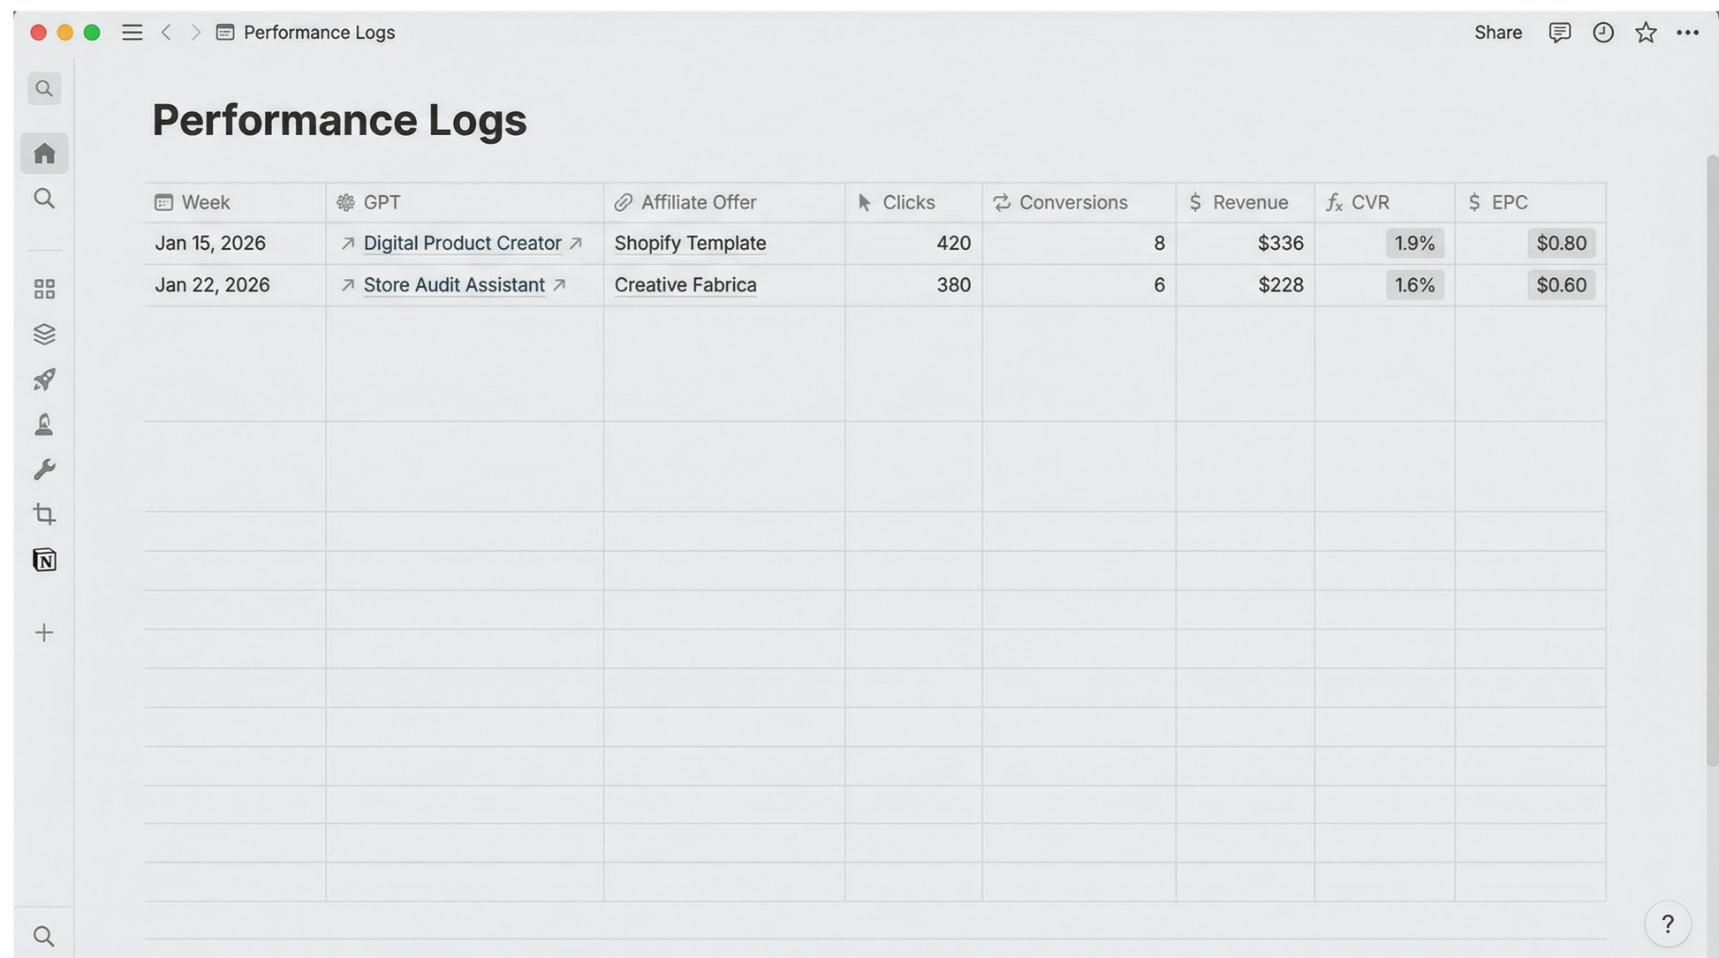The height and width of the screenshot is (958, 1719).
Task: Click the Share button
Action: 1497,32
